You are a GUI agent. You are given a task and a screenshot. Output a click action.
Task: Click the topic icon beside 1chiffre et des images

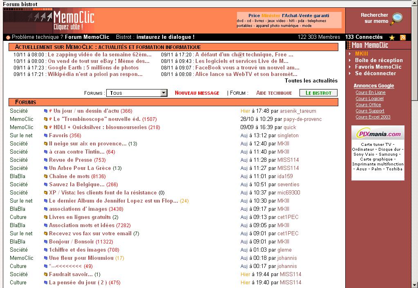[46, 250]
